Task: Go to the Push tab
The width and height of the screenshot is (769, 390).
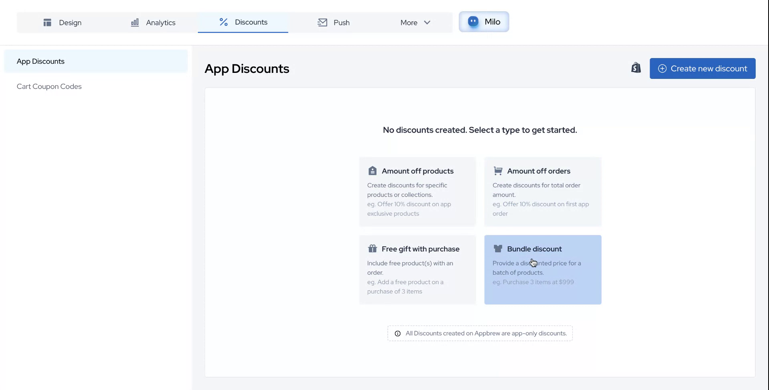Action: 333,22
